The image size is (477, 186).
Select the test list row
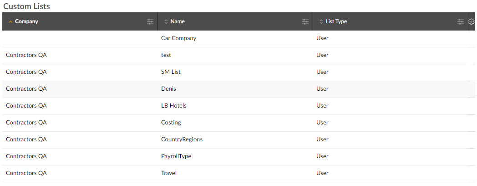(x=238, y=56)
